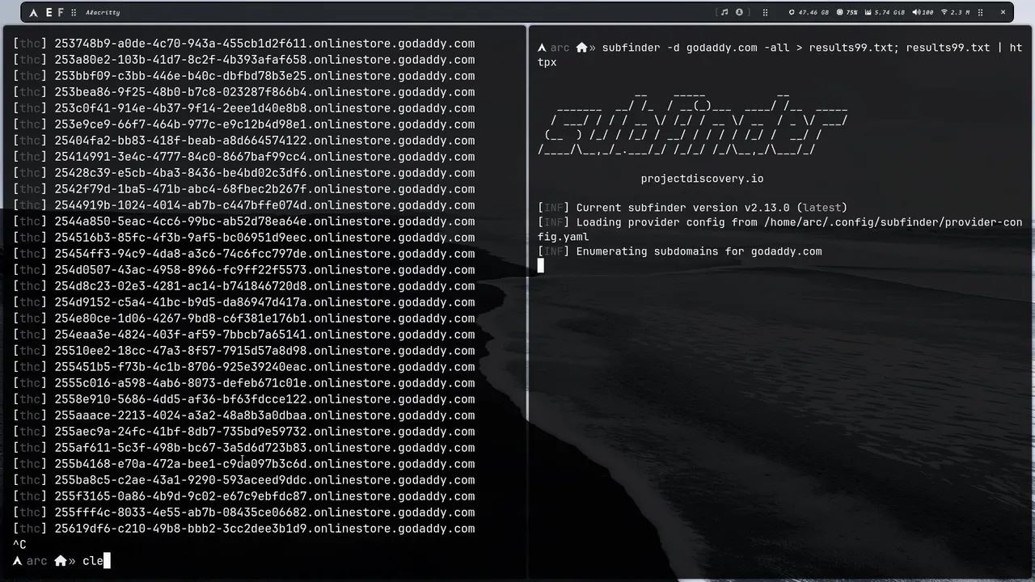Viewport: 1035px width, 582px height.
Task: Open the user avatar widget
Action: pos(739,12)
